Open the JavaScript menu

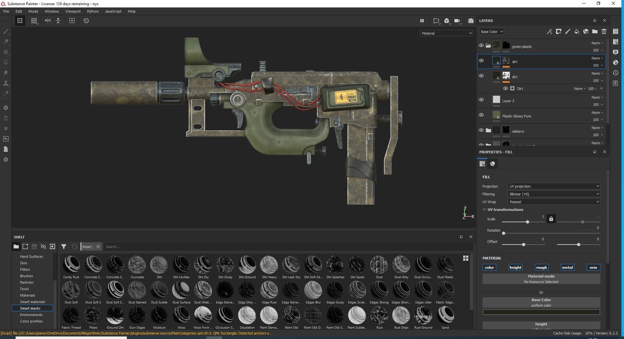coord(113,11)
